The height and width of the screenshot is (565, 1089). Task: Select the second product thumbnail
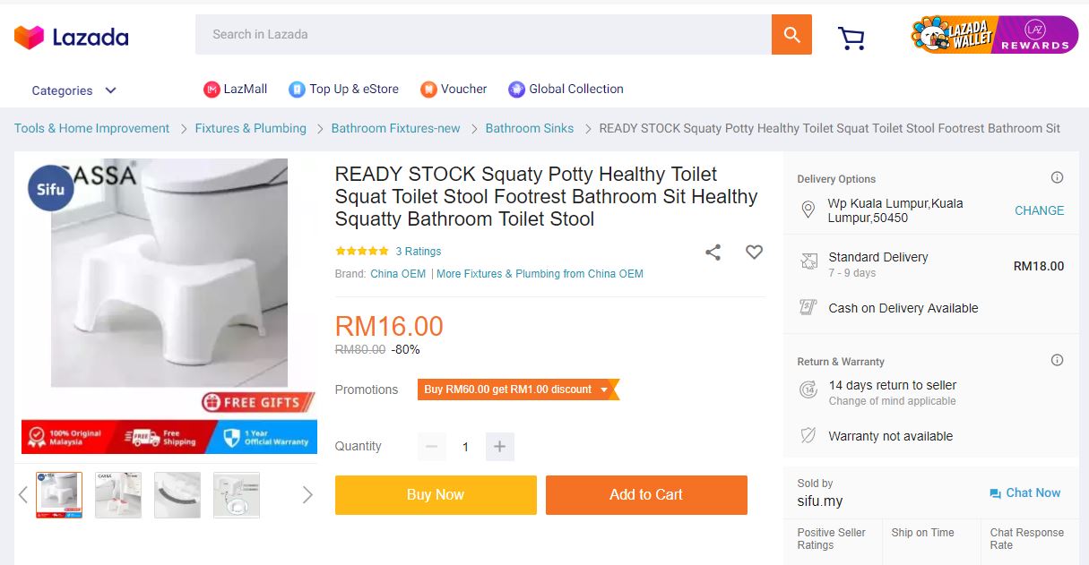click(x=118, y=494)
